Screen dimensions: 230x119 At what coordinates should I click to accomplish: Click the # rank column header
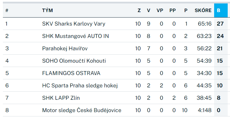pos(7,11)
